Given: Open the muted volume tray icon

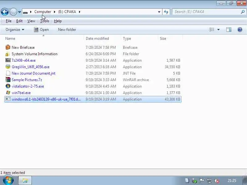Looking at the screenshot, I should coord(217,181).
